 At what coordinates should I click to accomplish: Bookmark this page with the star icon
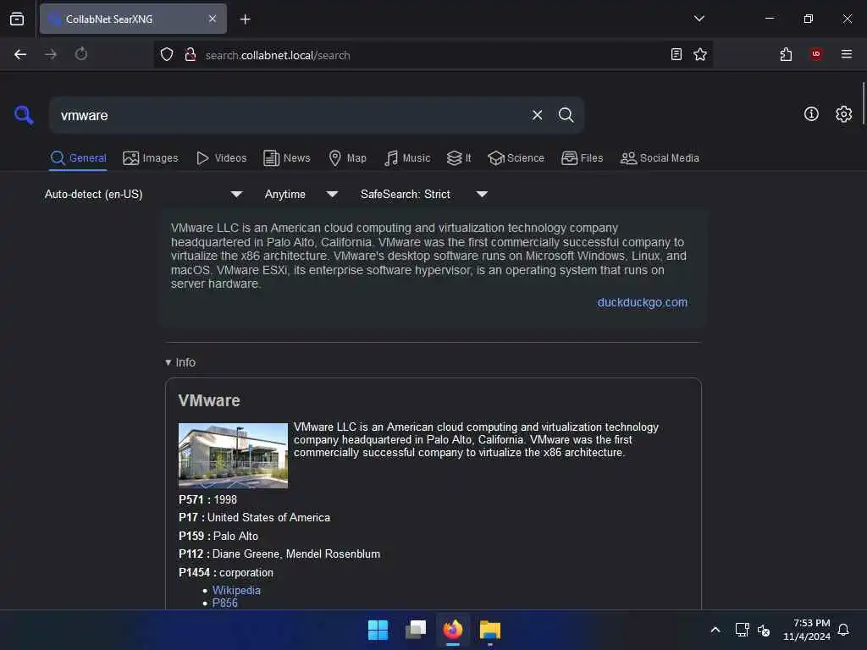(700, 54)
